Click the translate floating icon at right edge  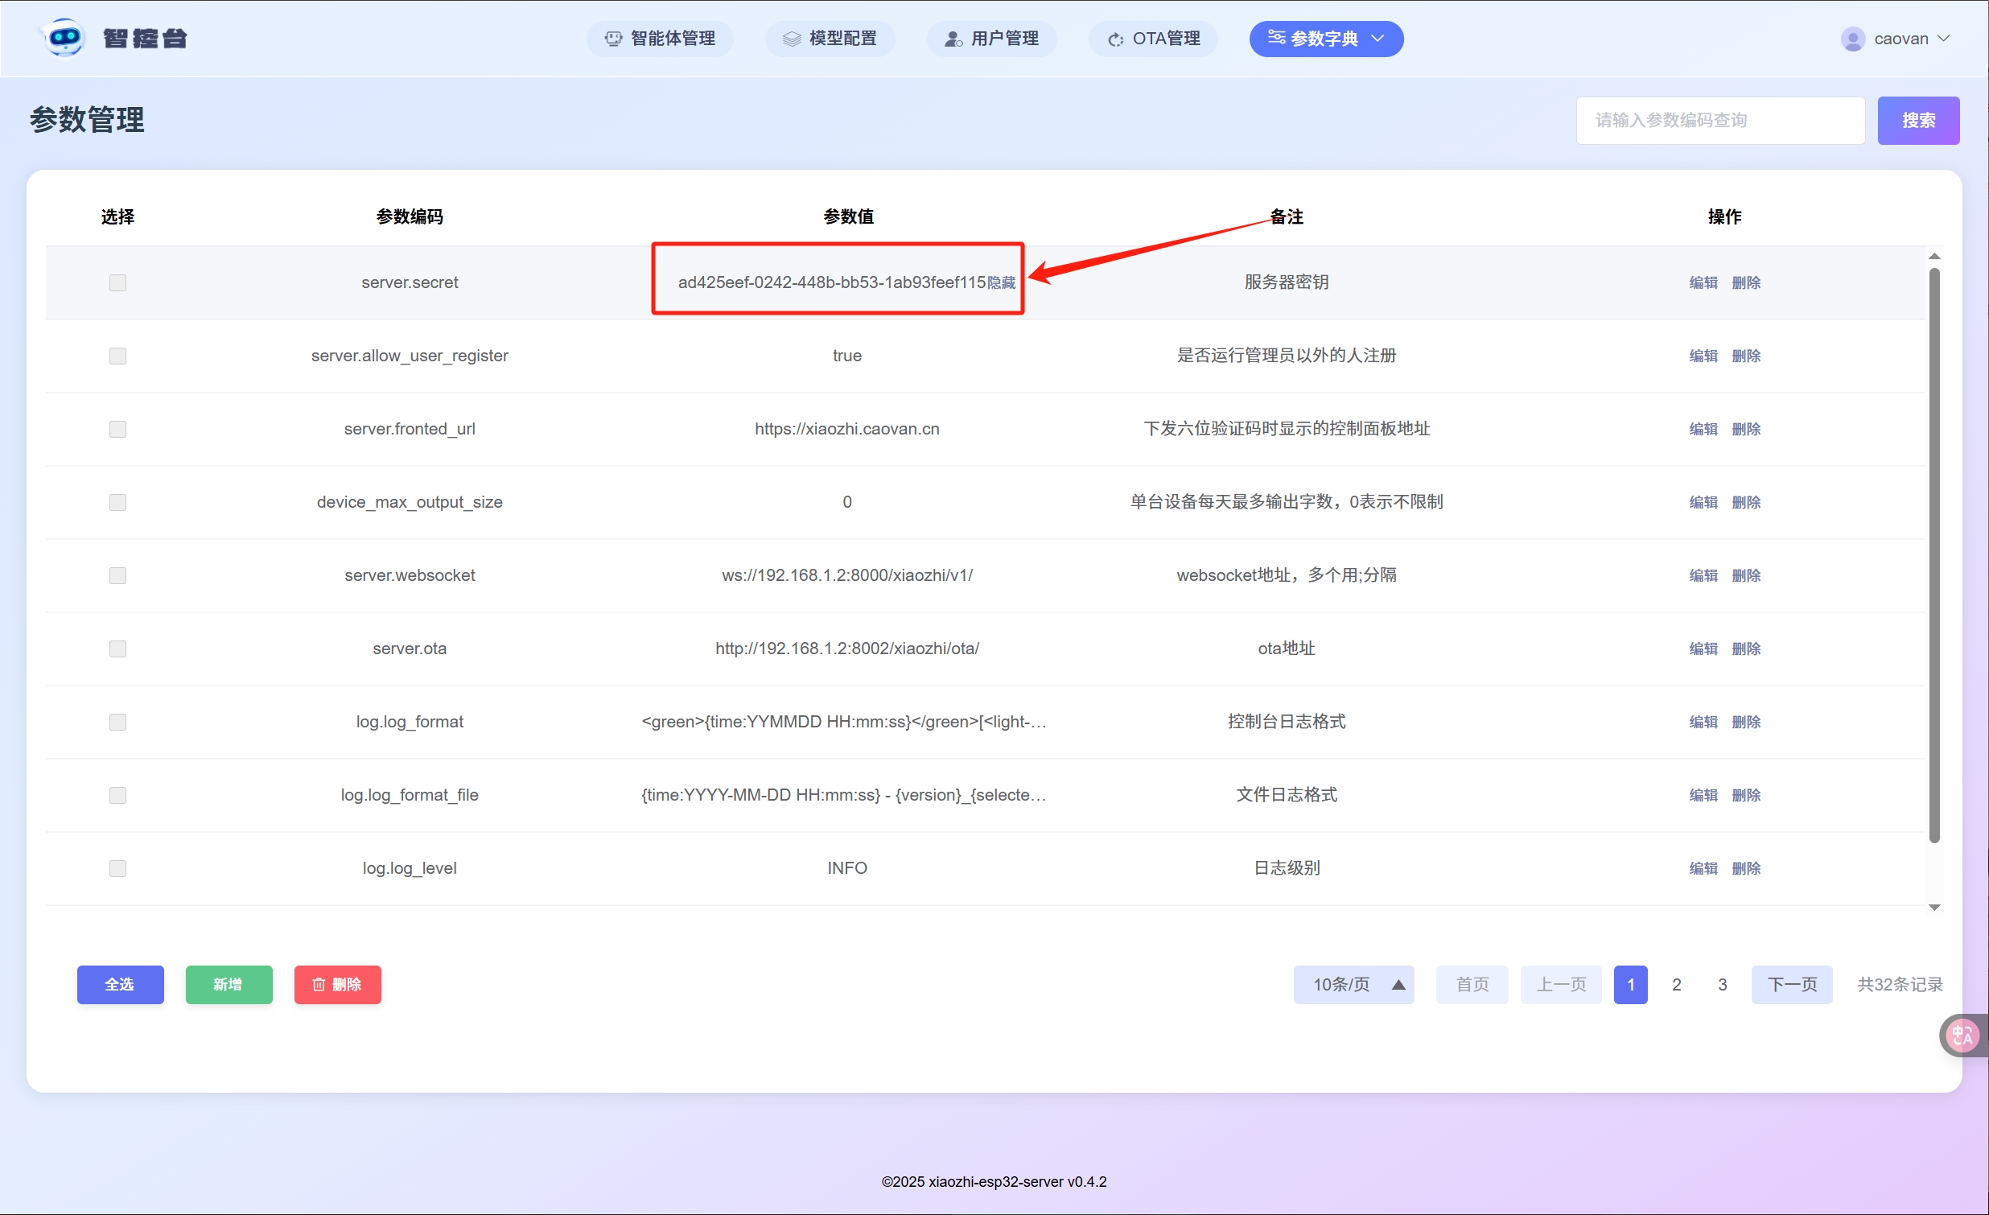point(1962,1035)
